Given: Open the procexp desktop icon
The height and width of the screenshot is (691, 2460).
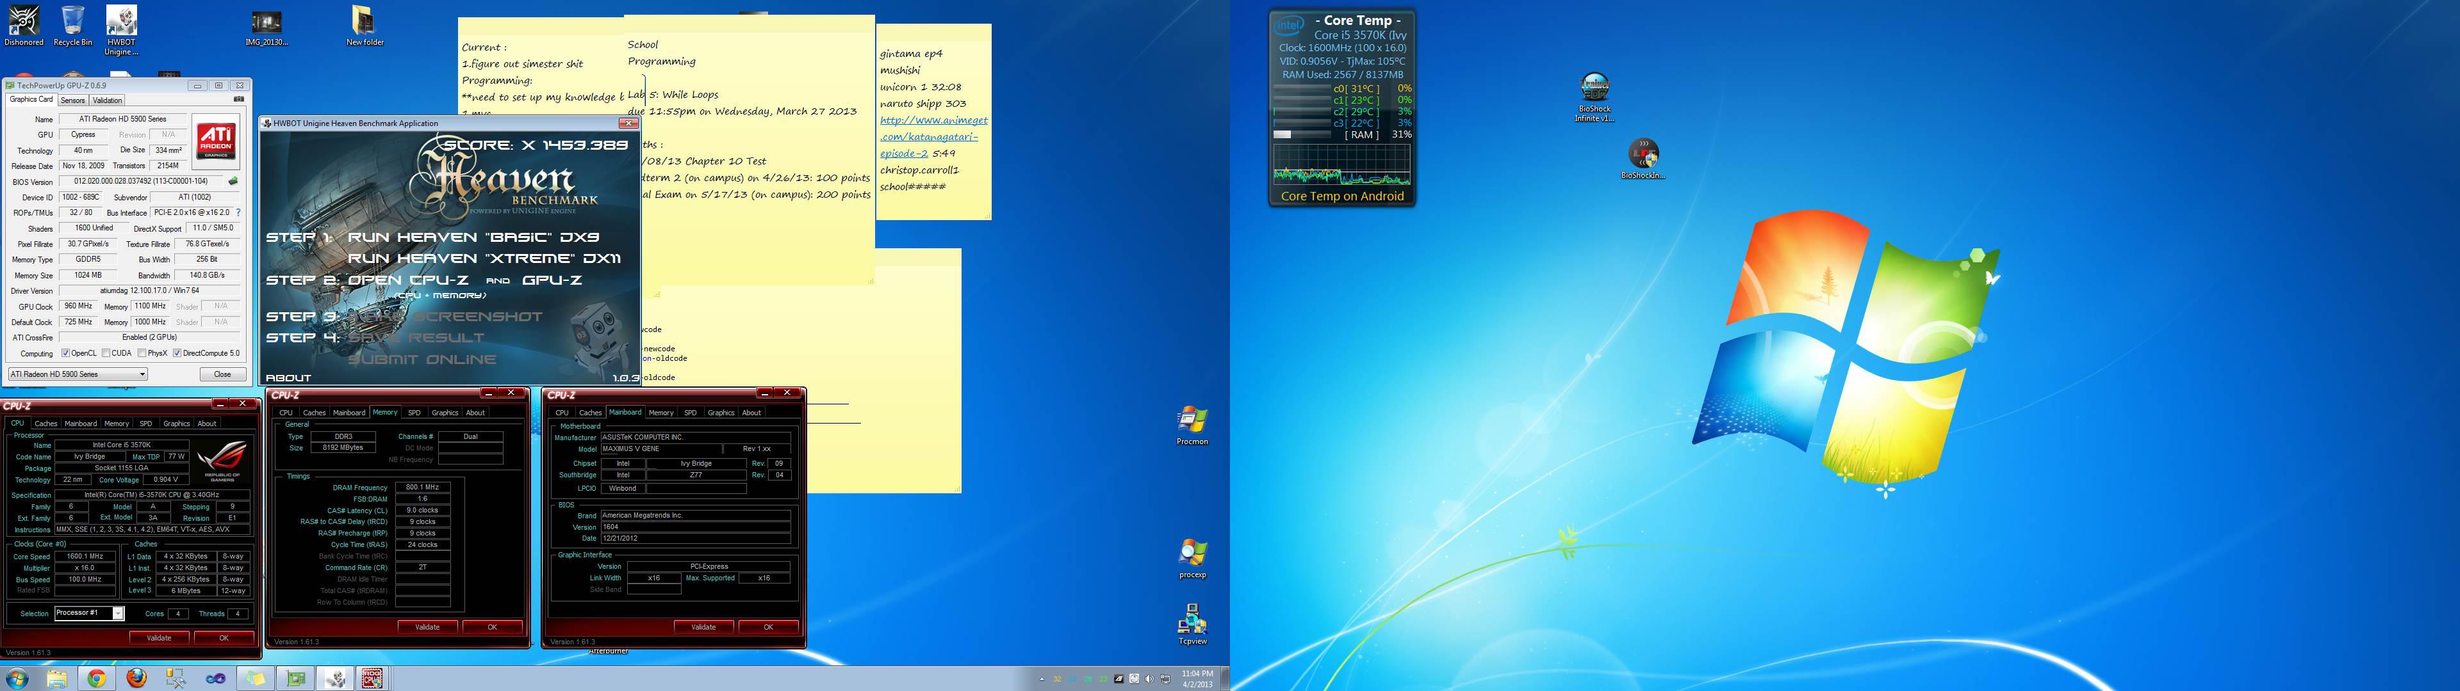Looking at the screenshot, I should click(x=1192, y=559).
